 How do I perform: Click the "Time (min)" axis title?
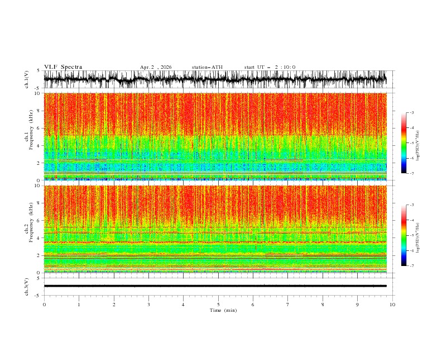coord(223,310)
